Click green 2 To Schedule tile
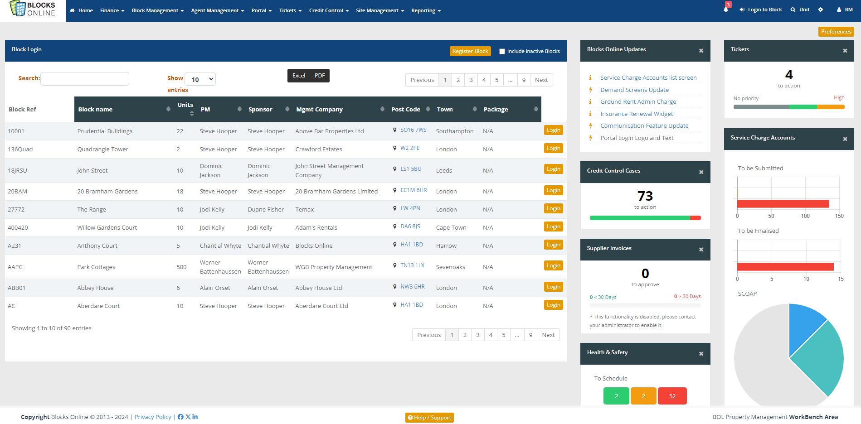 [616, 396]
